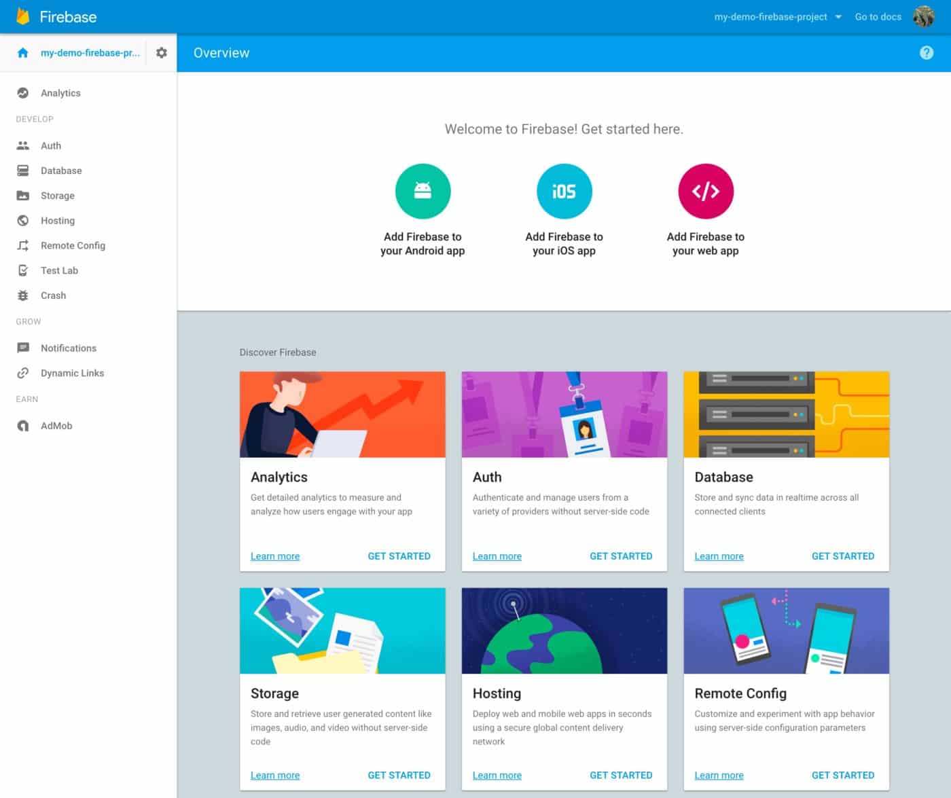
Task: Click the Storage folder icon in sidebar
Action: click(23, 196)
